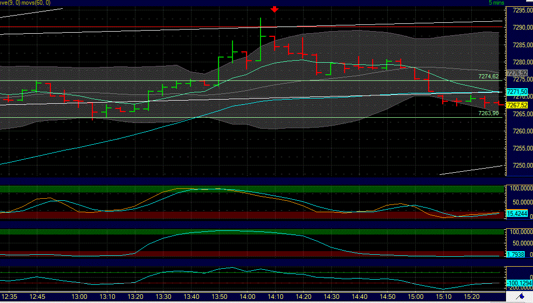Click the cyan 7271.50 price box
Viewport: 533px width, 303px height.
pos(517,91)
